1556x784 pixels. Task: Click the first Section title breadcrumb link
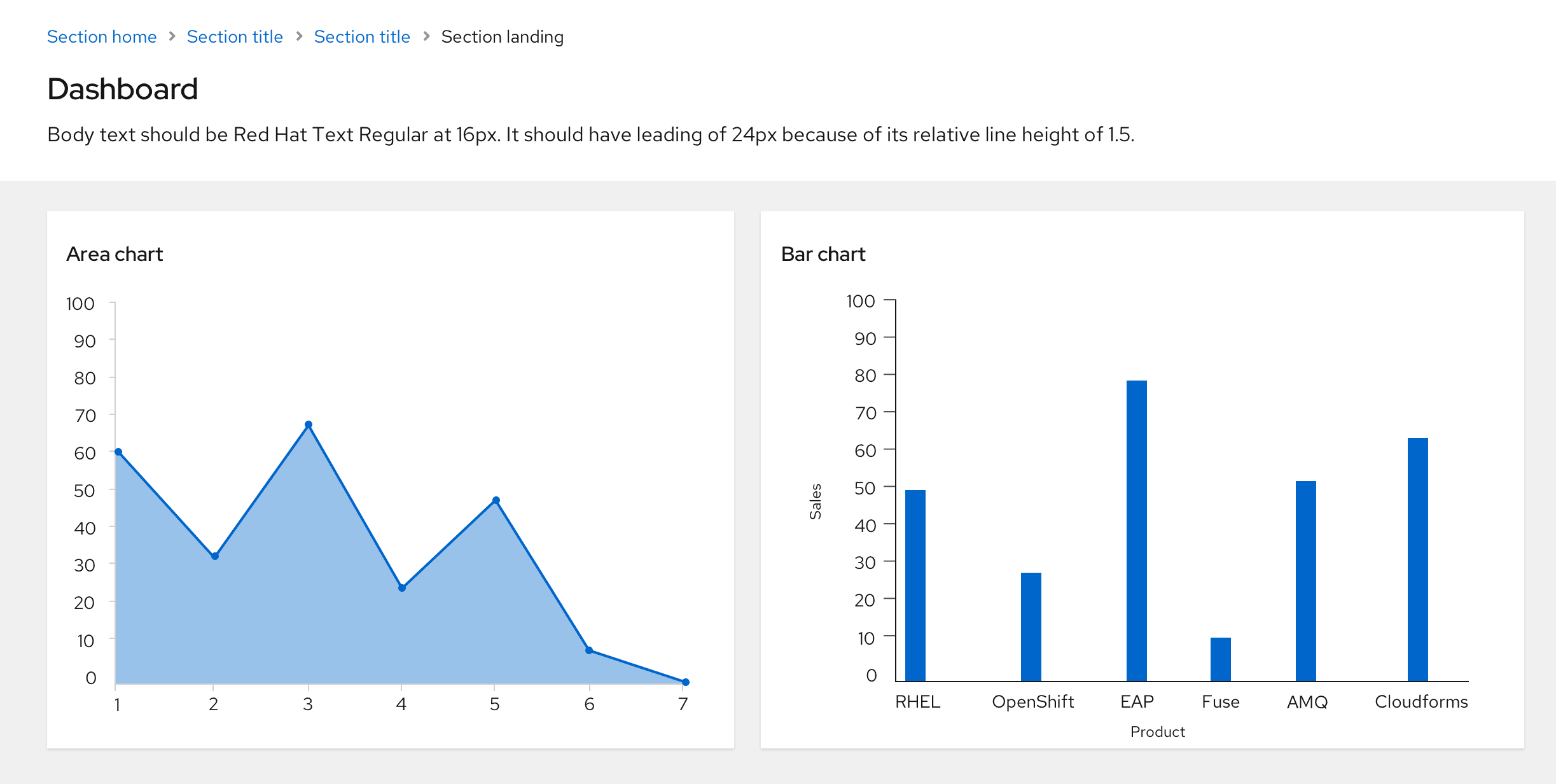pos(235,37)
